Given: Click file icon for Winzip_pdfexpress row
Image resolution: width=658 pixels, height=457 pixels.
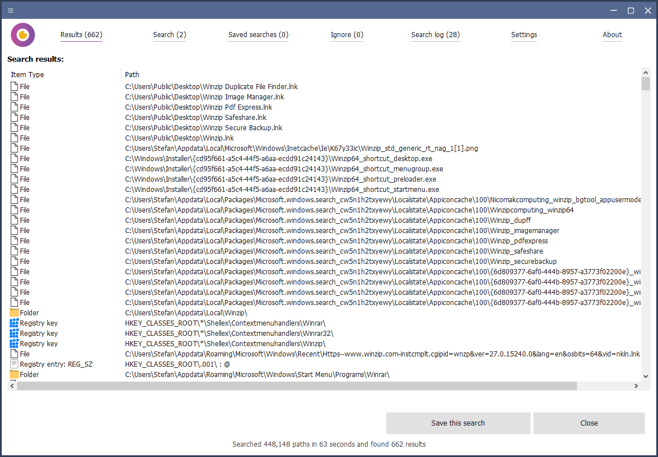Looking at the screenshot, I should click(14, 241).
